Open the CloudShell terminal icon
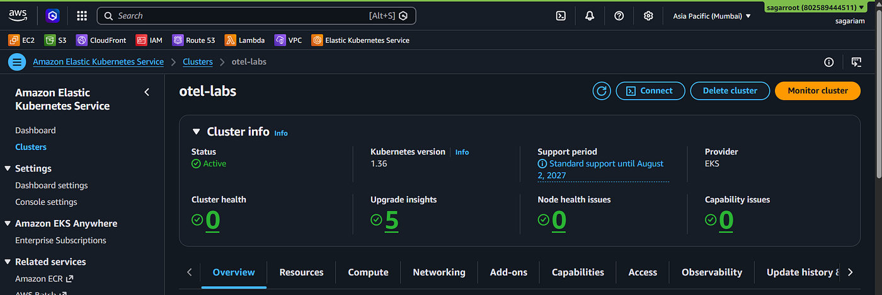This screenshot has height=295, width=882. 561,16
